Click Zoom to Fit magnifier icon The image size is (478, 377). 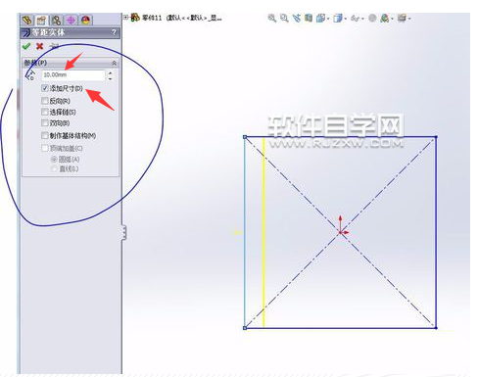(271, 18)
